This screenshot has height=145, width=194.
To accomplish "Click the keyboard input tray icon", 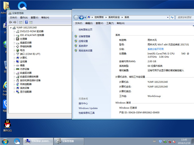I will pos(155,141).
